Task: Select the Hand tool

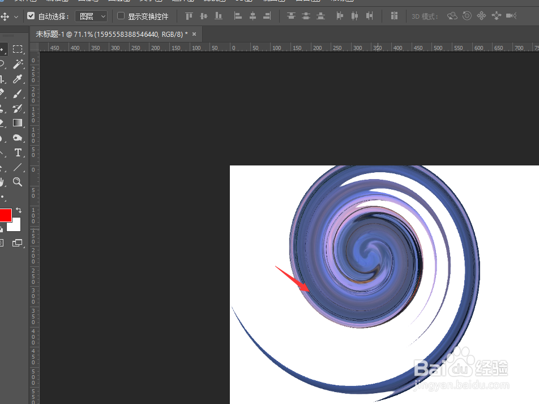Action: coord(2,182)
